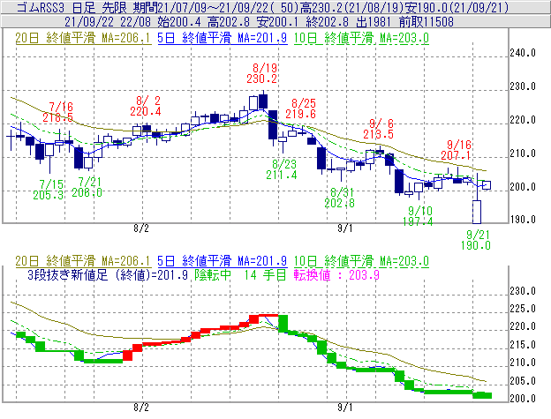Click the 5日 終値平滑 MA=201.9 legend in upper chart
This screenshot has width=551, height=419.
[x=223, y=38]
